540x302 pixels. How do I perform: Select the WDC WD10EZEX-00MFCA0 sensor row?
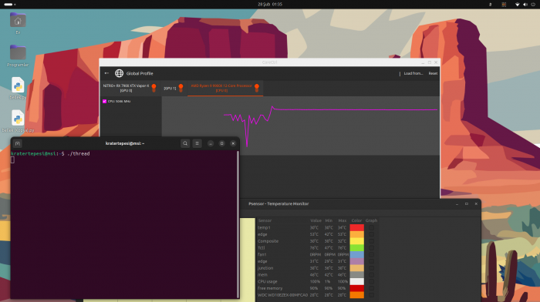(318, 295)
